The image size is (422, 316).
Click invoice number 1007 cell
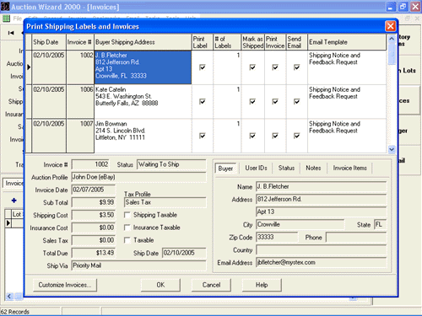(80, 136)
